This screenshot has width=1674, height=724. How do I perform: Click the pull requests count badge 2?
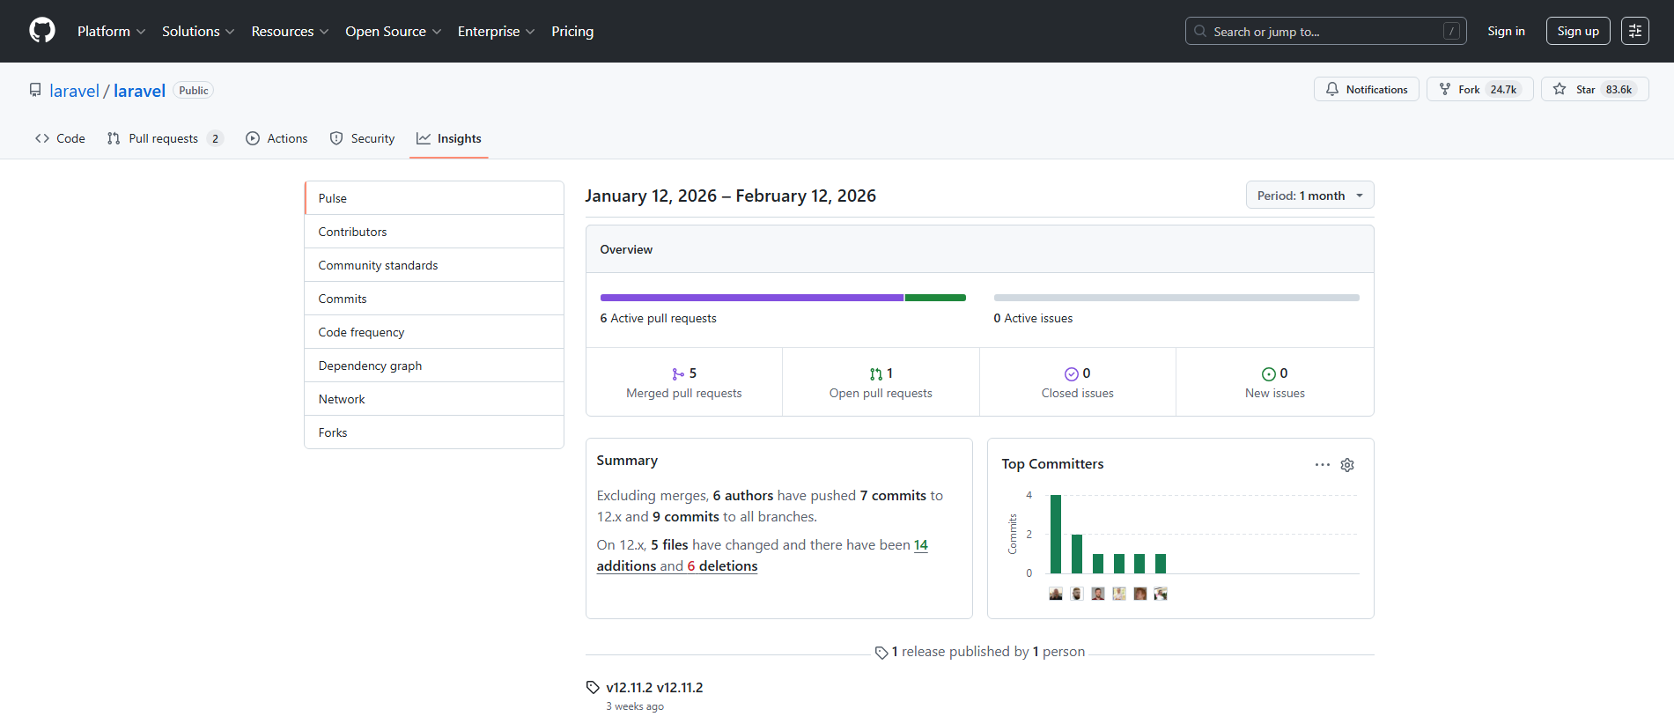(x=215, y=138)
